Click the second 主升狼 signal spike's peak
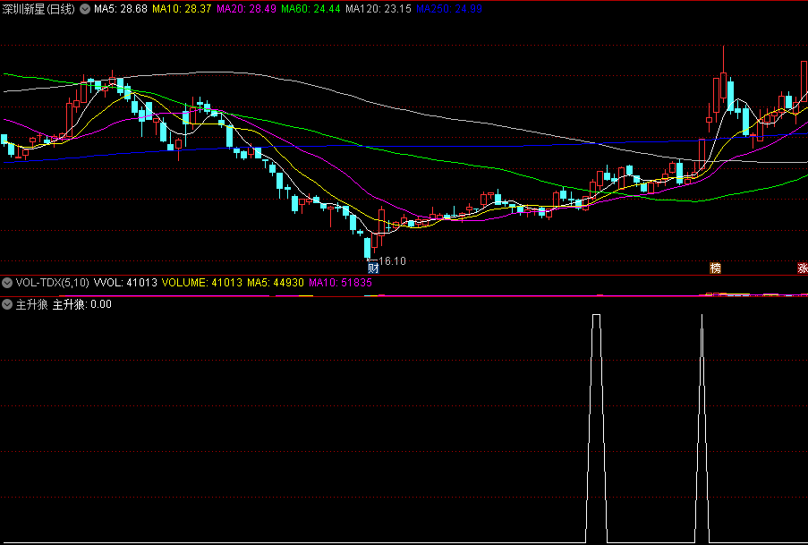The image size is (808, 545). tap(702, 315)
